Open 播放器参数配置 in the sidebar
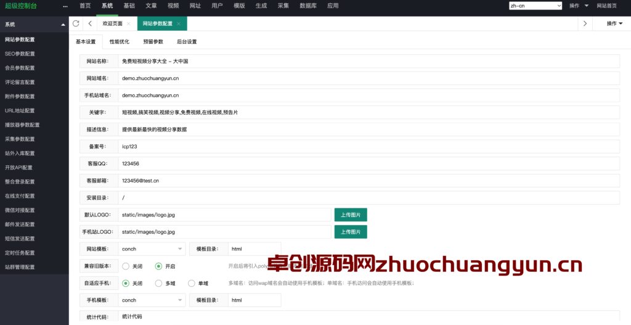Image resolution: width=631 pixels, height=325 pixels. [x=23, y=125]
